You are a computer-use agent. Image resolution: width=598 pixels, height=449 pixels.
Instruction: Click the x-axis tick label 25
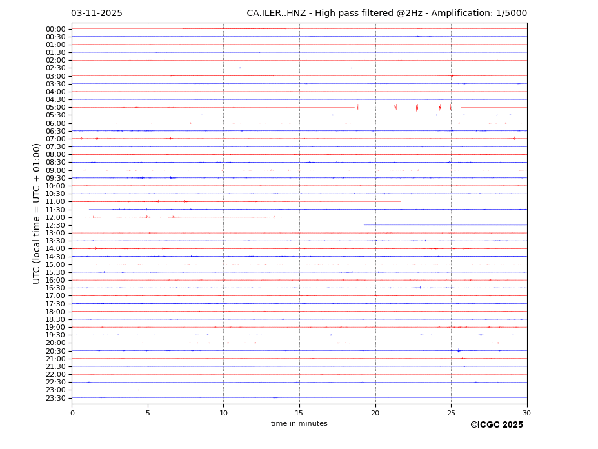[451, 413]
